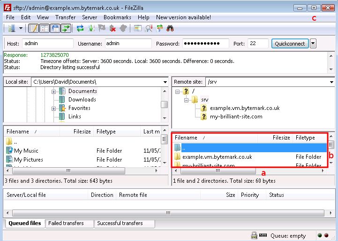
Task: Refresh file and folder lists
Action: tap(80, 28)
